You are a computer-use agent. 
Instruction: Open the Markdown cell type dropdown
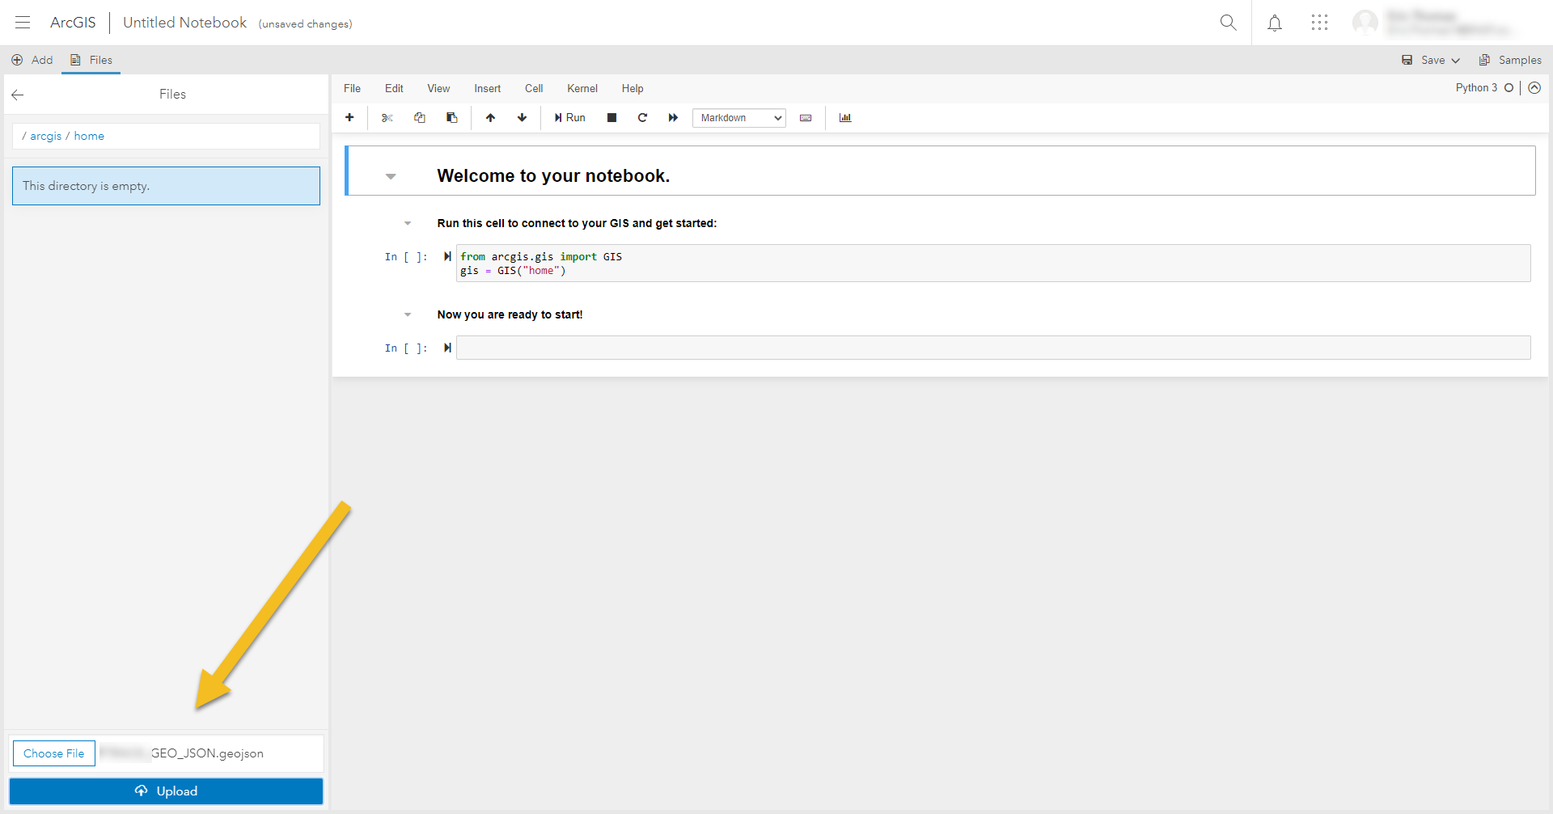739,118
